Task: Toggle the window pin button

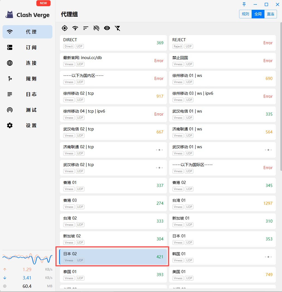Action: point(244,4)
